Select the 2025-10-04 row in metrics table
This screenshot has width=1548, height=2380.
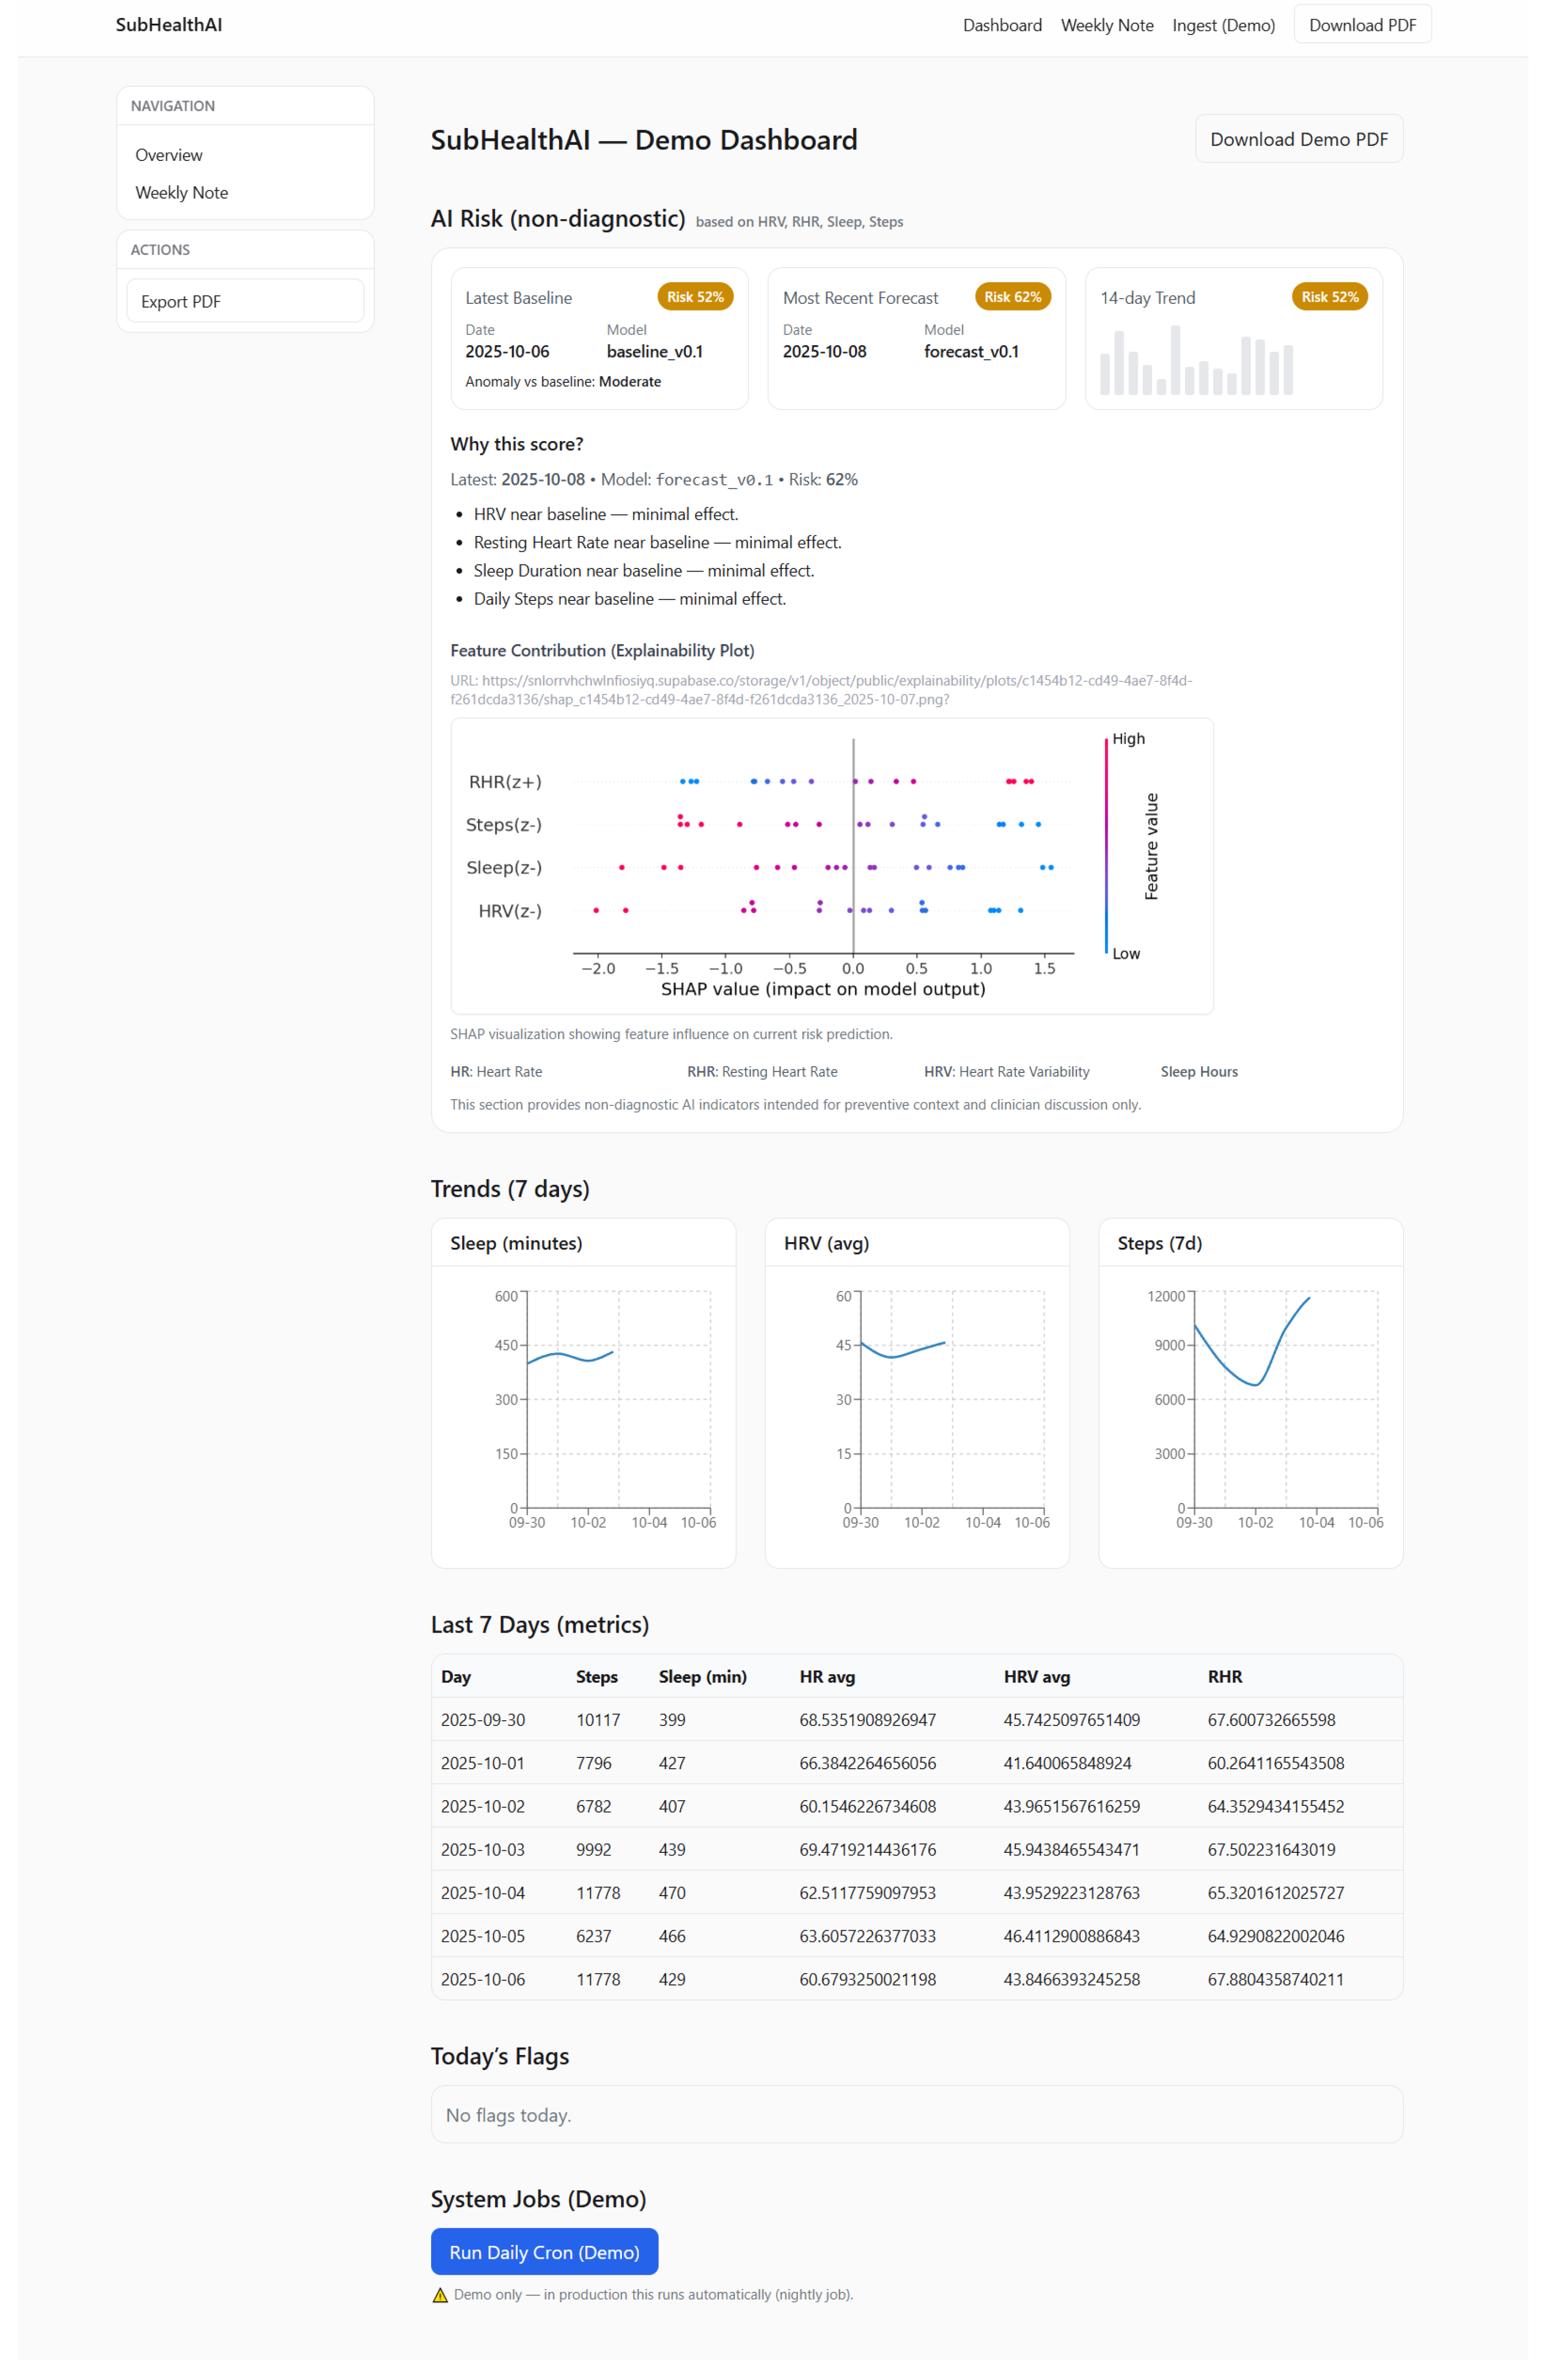(x=900, y=1892)
